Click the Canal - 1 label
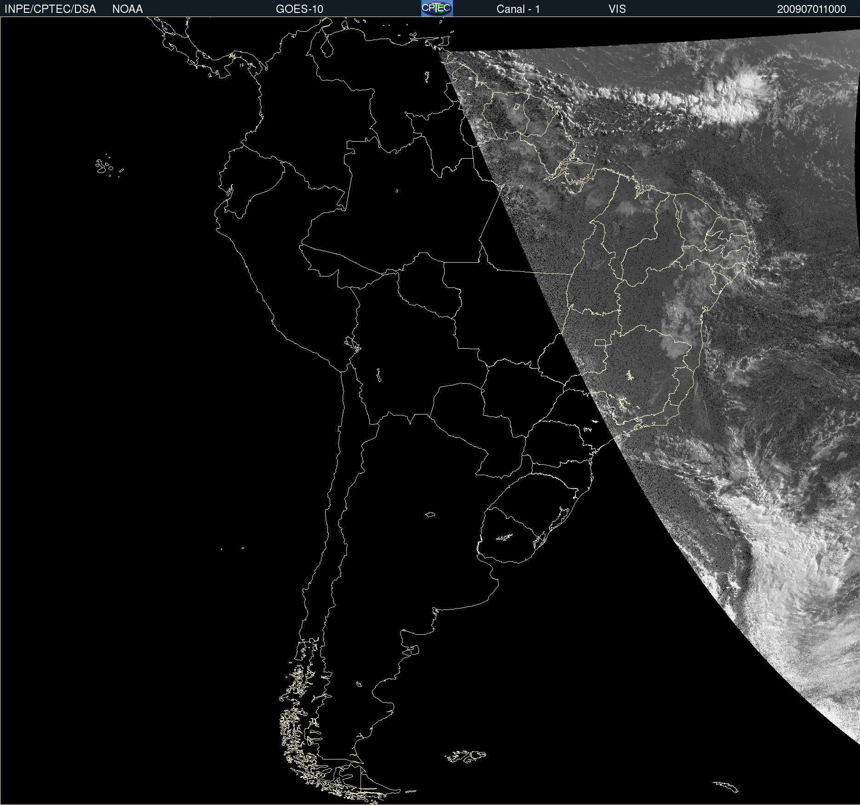The width and height of the screenshot is (860, 805). [x=518, y=9]
